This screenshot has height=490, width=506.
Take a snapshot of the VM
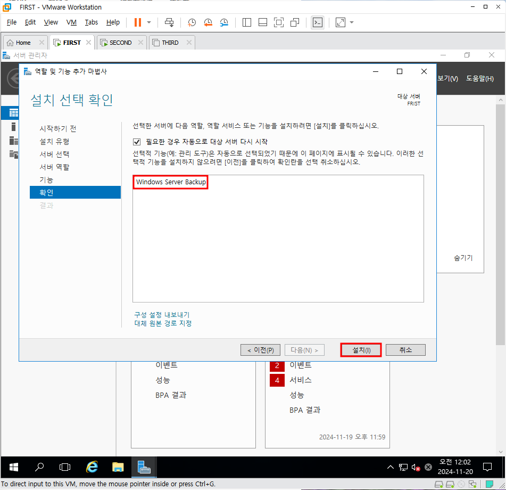[x=192, y=22]
